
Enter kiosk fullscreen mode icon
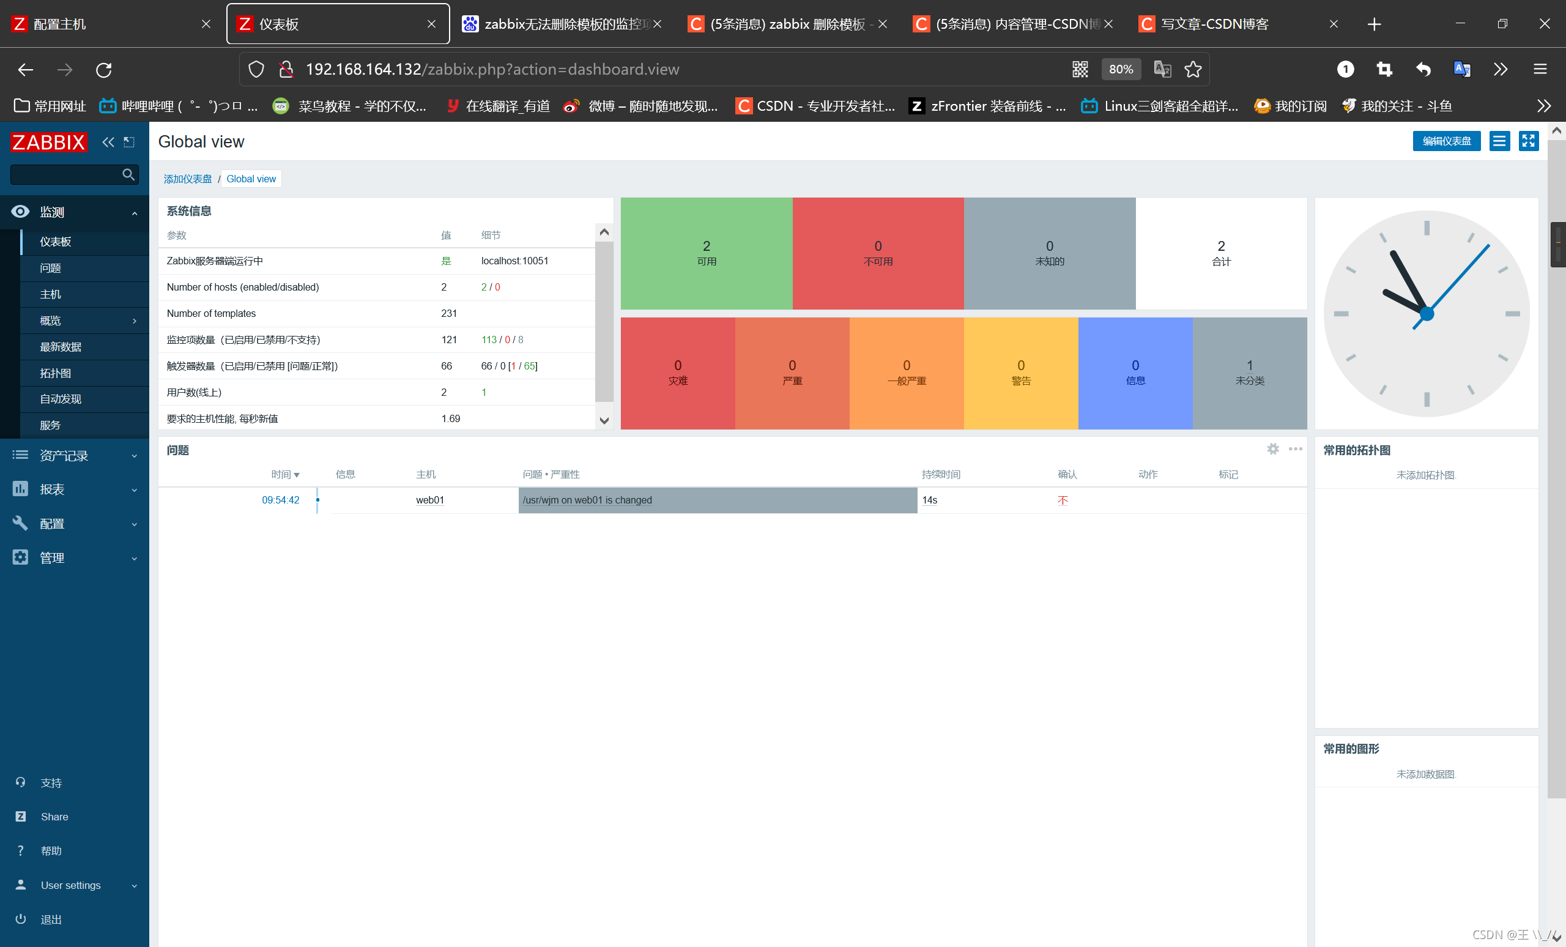point(1528,141)
